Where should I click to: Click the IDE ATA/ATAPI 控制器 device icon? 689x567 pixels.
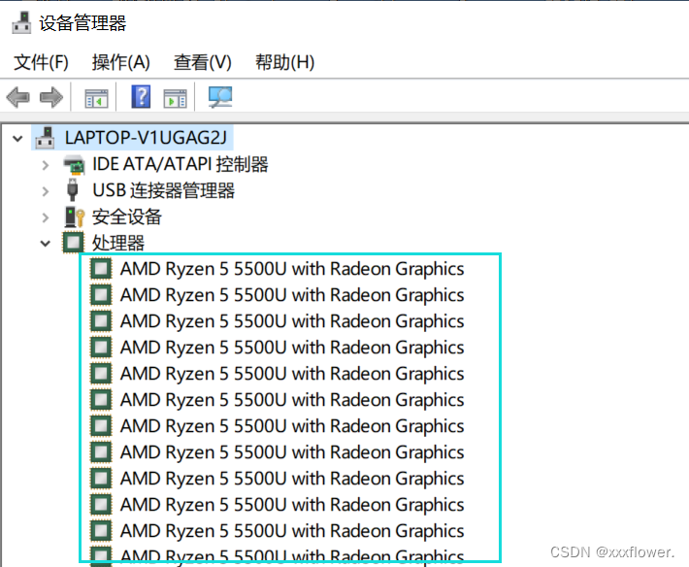click(74, 164)
